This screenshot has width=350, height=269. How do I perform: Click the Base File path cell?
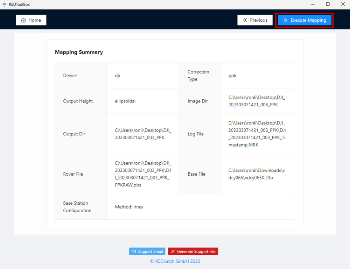tap(258, 174)
